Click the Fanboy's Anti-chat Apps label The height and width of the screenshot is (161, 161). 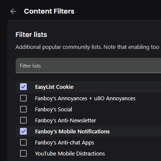point(65,143)
